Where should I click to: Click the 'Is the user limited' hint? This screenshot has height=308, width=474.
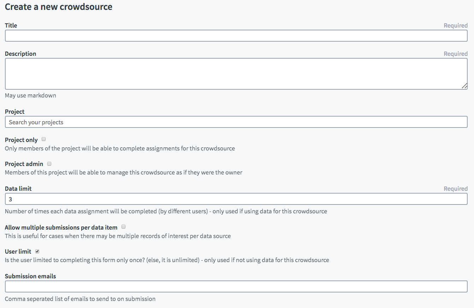click(167, 260)
